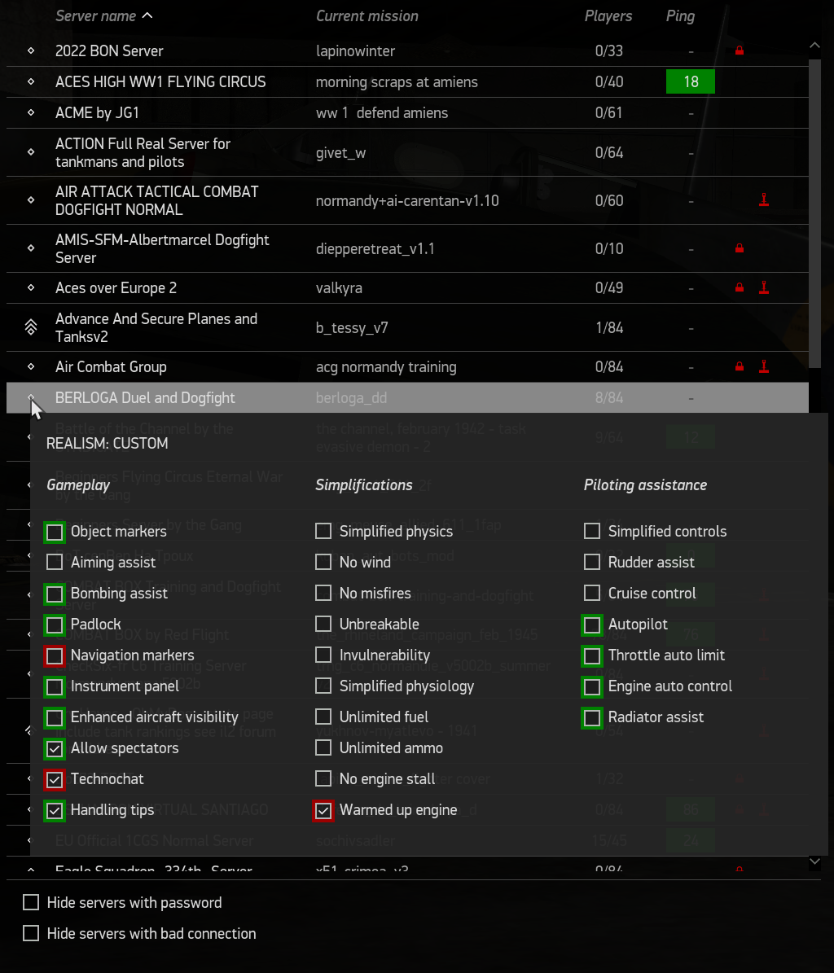
Task: Click the lock icon on AMIS-SFM-Albertmarcel row
Action: tap(740, 248)
